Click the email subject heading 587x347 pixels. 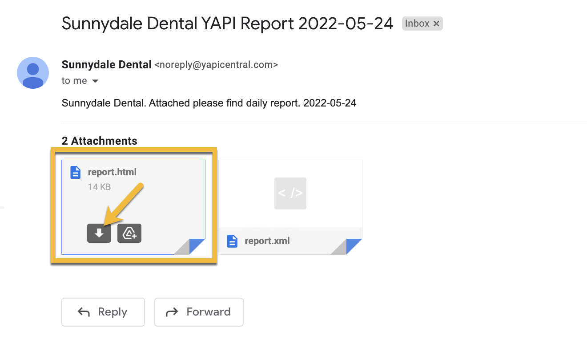(x=227, y=23)
